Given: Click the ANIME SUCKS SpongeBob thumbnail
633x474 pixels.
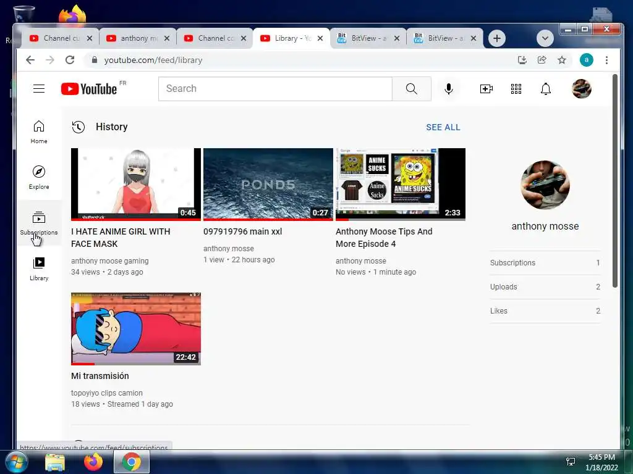Looking at the screenshot, I should point(401,184).
